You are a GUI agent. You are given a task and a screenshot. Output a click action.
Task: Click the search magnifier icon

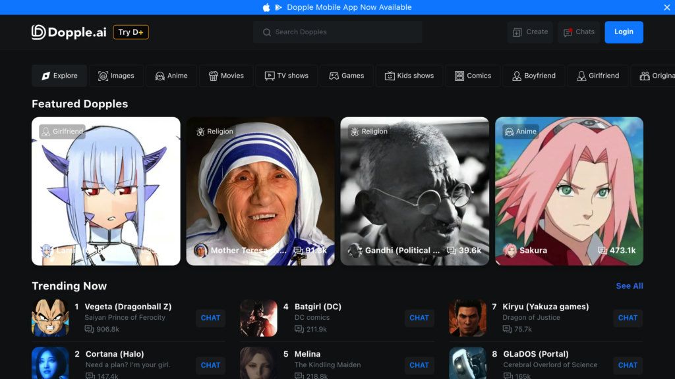266,32
